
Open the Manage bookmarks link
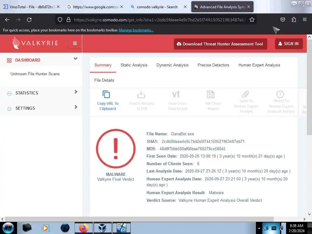pos(136,30)
